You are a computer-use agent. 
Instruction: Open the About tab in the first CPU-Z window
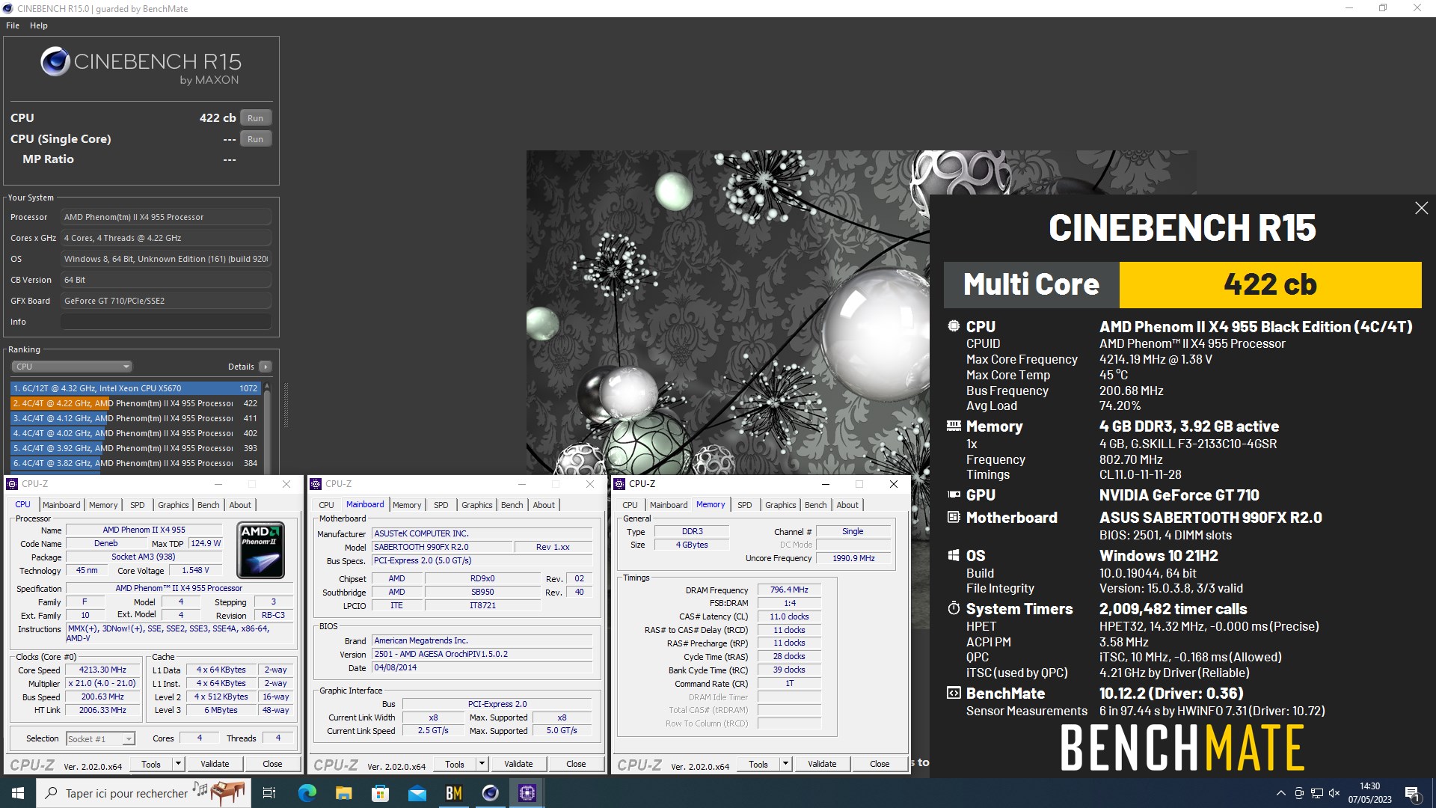point(240,505)
